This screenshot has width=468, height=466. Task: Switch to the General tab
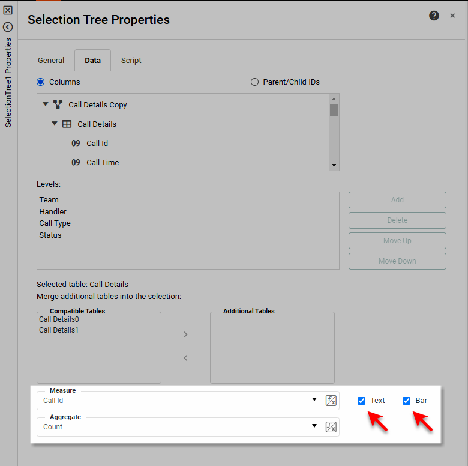(51, 60)
